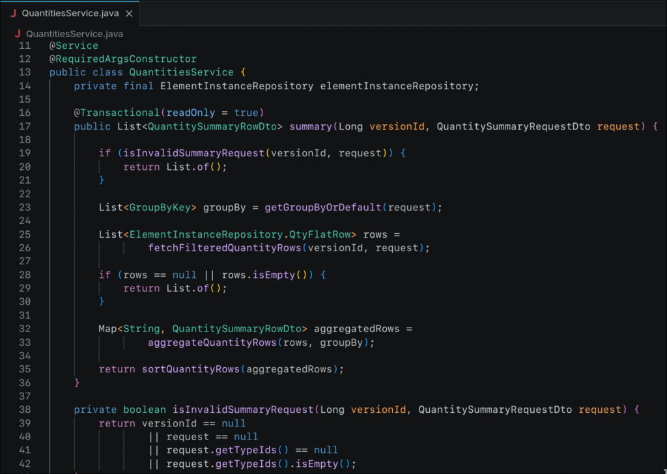Click the elementInstanceRepository field name

[397, 86]
